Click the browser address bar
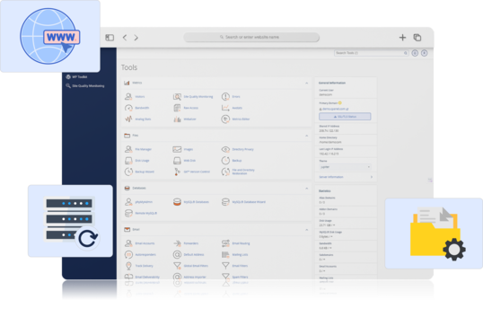The image size is (483, 326). 251,37
